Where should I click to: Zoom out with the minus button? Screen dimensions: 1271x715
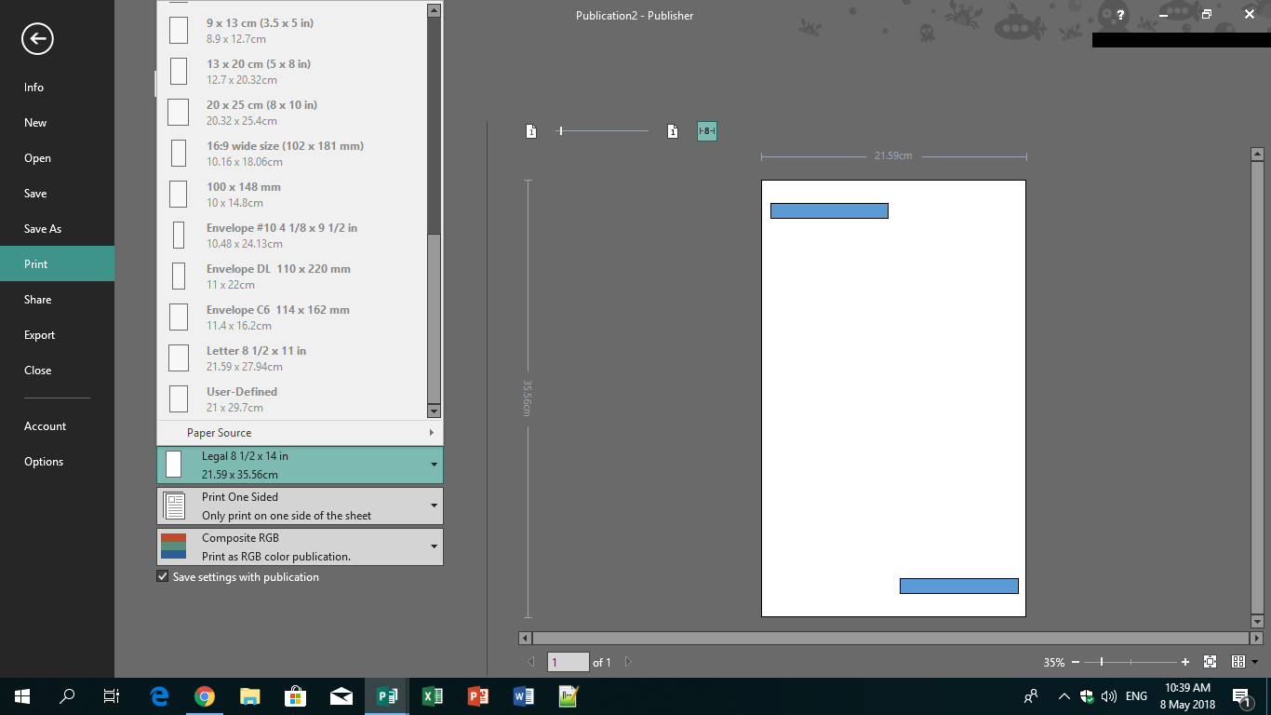click(x=1076, y=662)
